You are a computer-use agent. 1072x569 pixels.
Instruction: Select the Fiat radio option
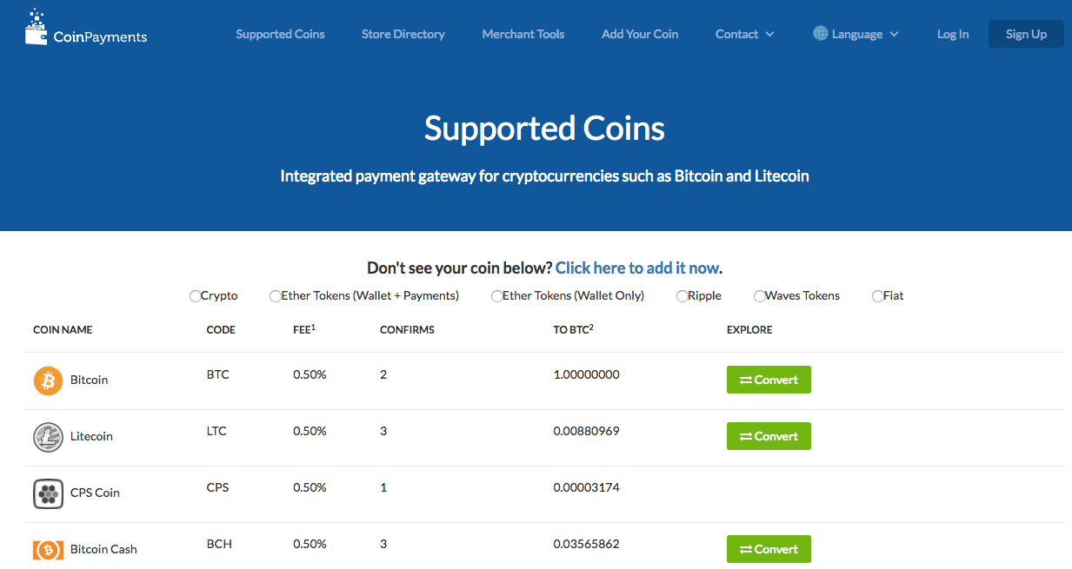pos(877,296)
